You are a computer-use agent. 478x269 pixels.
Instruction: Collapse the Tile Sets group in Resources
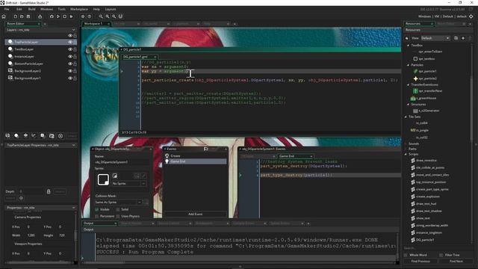pyautogui.click(x=406, y=117)
